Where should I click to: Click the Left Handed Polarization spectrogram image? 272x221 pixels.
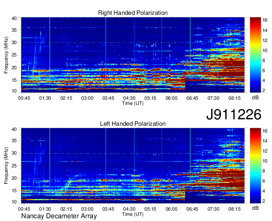133,166
